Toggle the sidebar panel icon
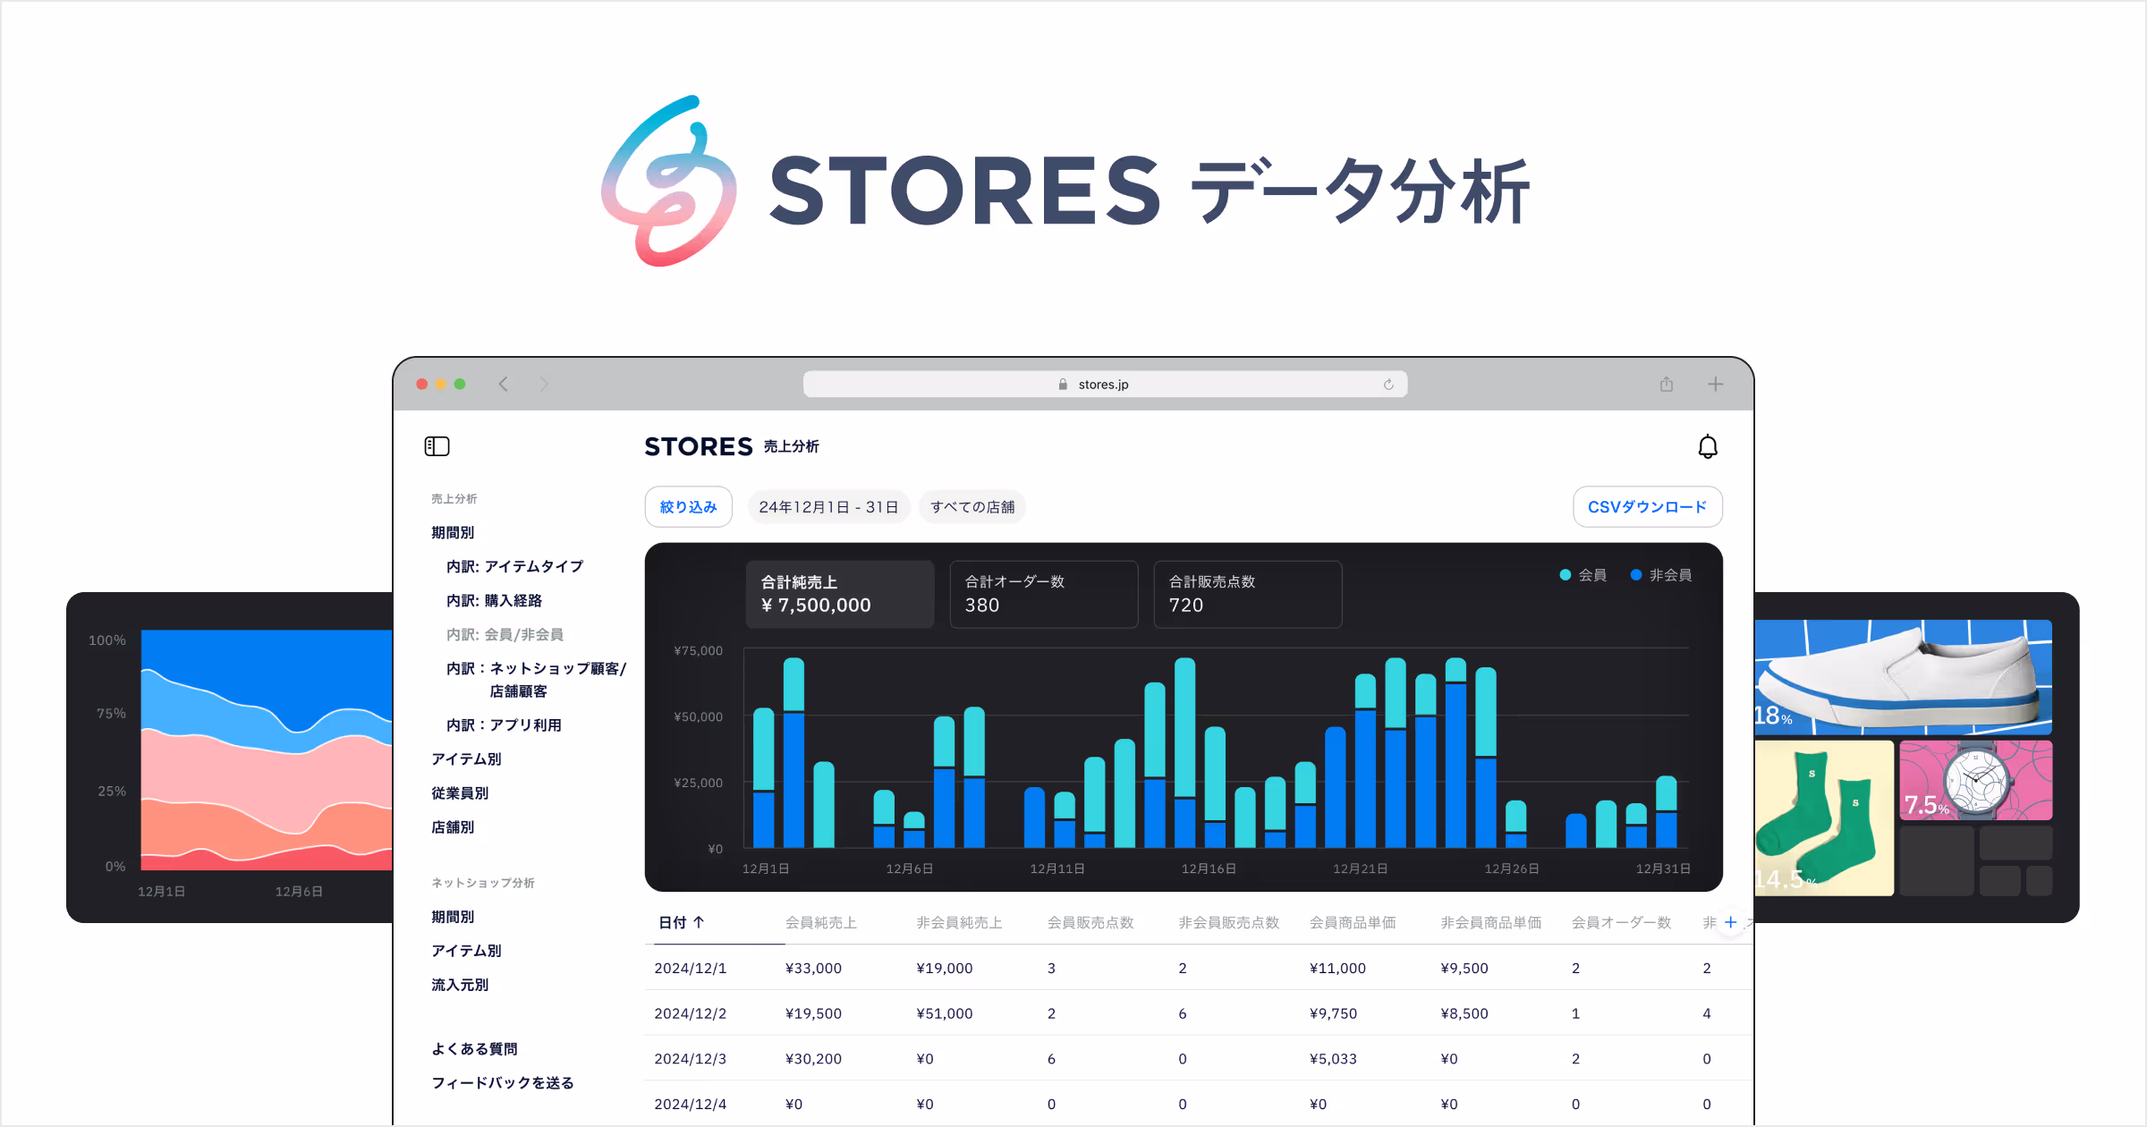This screenshot has width=2147, height=1127. pos(437,446)
